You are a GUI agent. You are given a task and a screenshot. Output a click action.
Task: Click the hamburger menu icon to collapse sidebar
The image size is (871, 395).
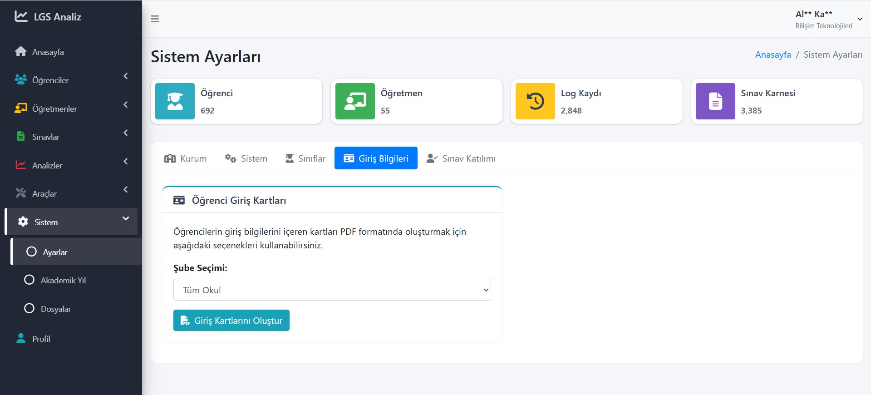tap(155, 19)
